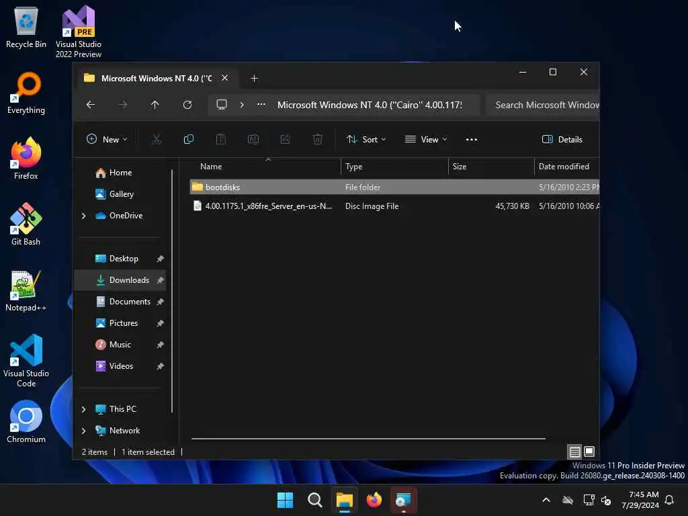Click the Share toolbar icon
688x516 pixels.
[x=285, y=140]
